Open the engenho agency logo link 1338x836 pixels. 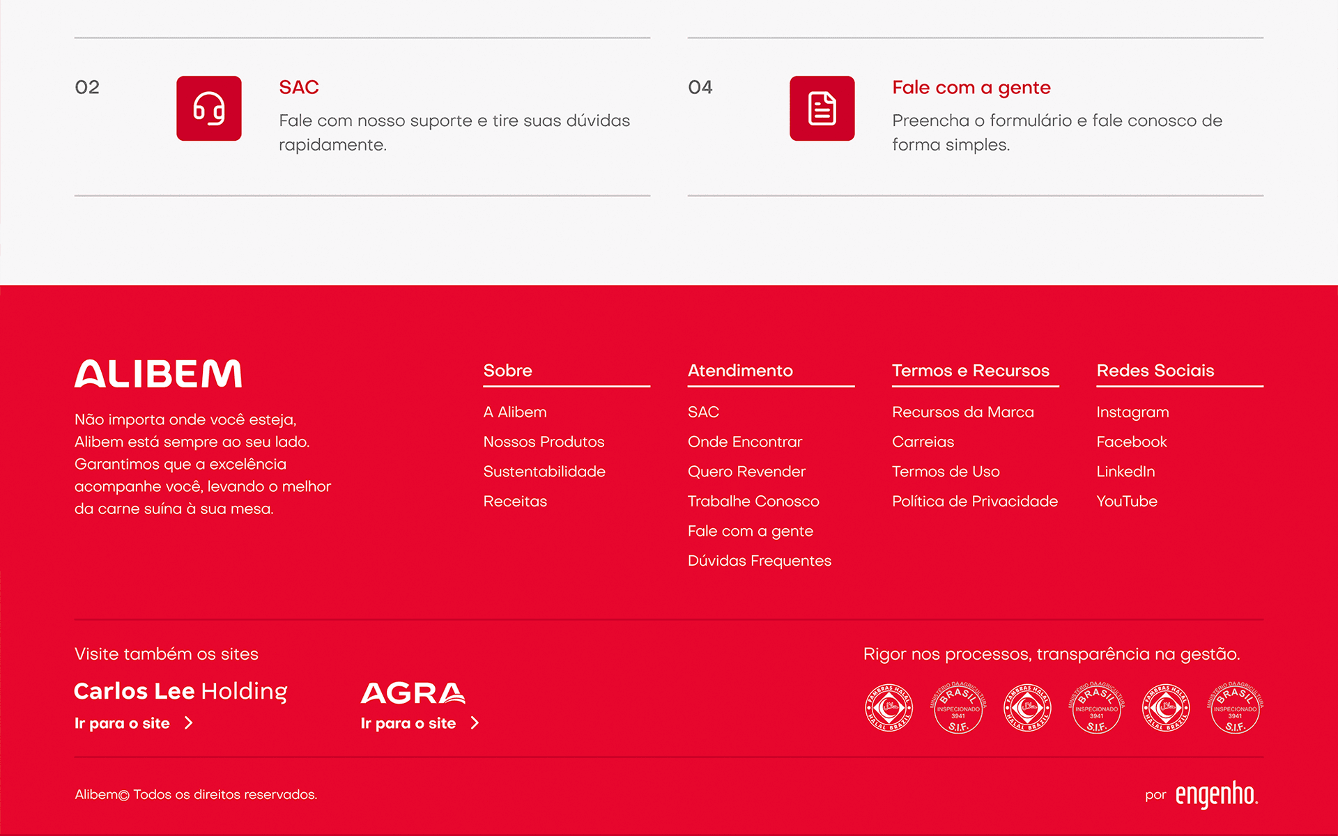click(1216, 794)
